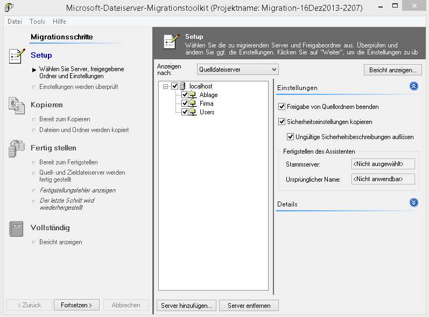Click 'Dateien und Ordner werden kopiert' step
Screen dimensions: 429x317
click(84, 129)
